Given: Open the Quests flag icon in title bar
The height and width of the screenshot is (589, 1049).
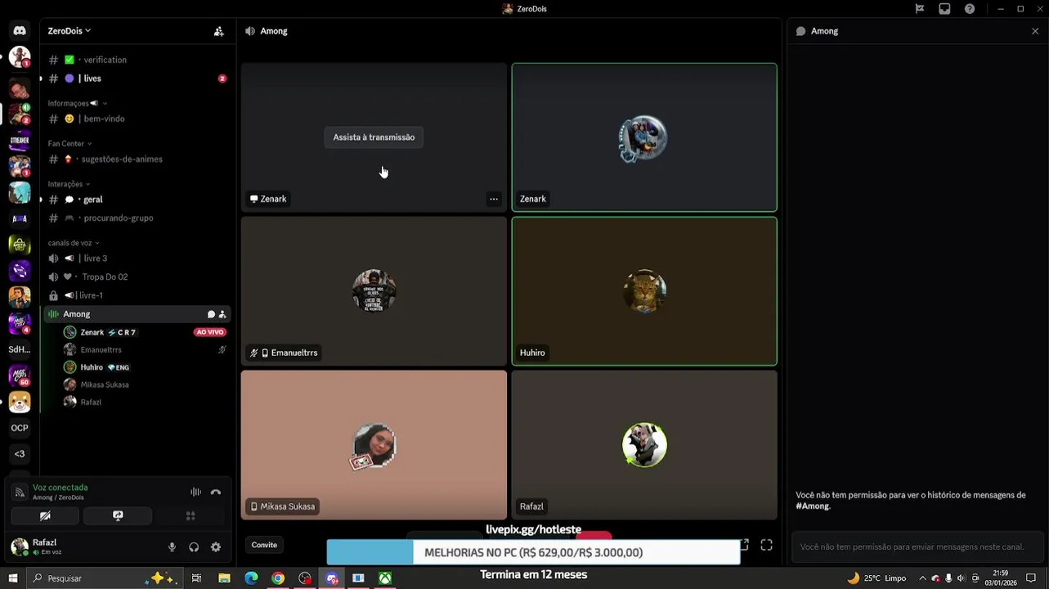Looking at the screenshot, I should point(920,9).
